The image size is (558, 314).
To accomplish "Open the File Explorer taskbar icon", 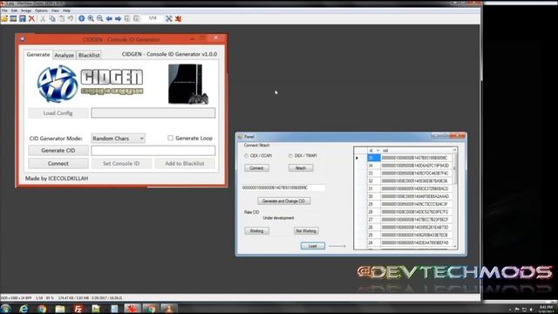I will [x=60, y=309].
